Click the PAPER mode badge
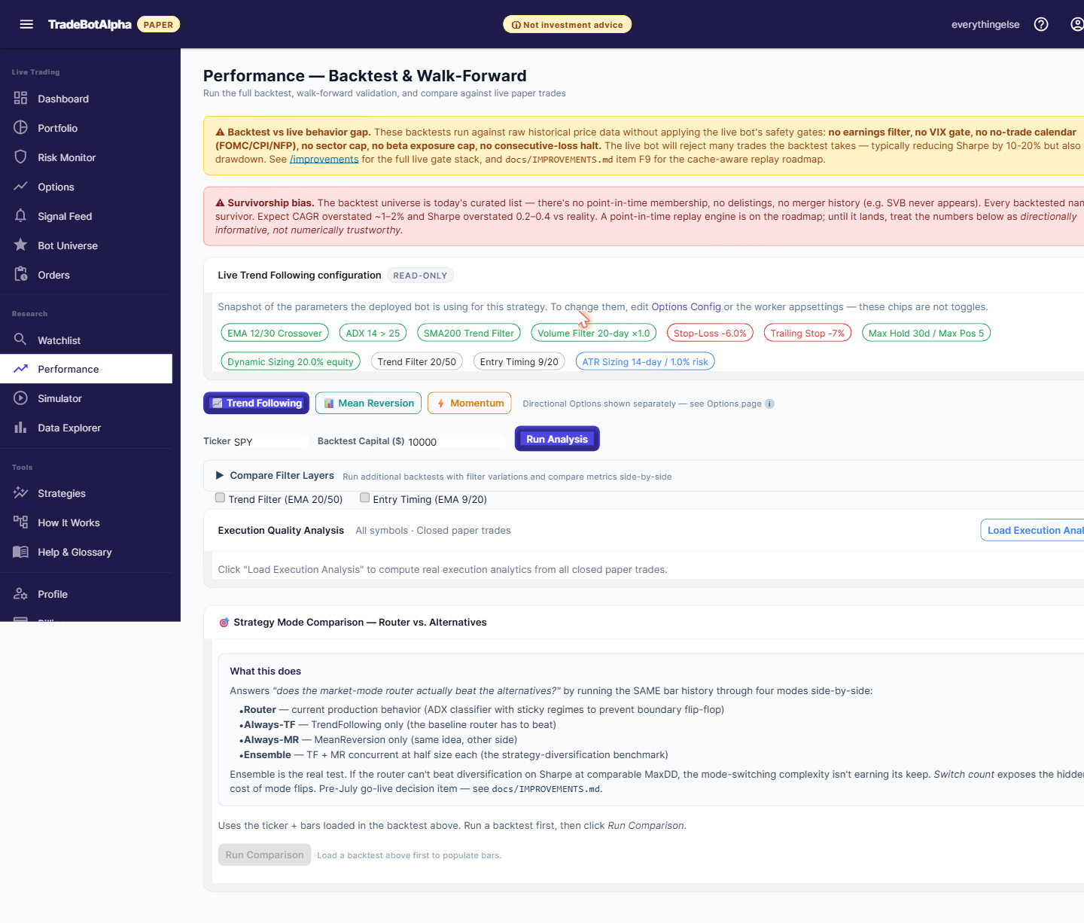 coord(158,24)
